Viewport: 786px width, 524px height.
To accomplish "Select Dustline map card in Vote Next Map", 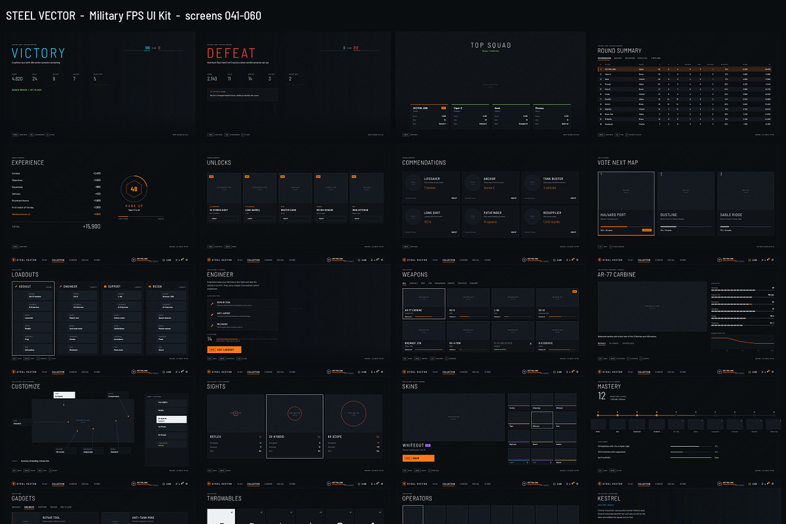I will (686, 204).
